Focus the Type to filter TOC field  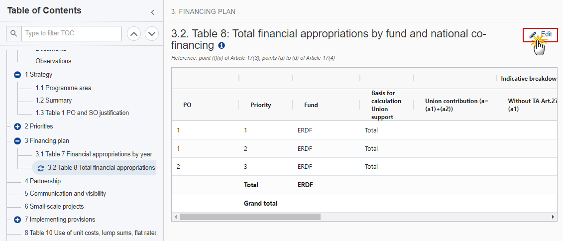pos(72,33)
